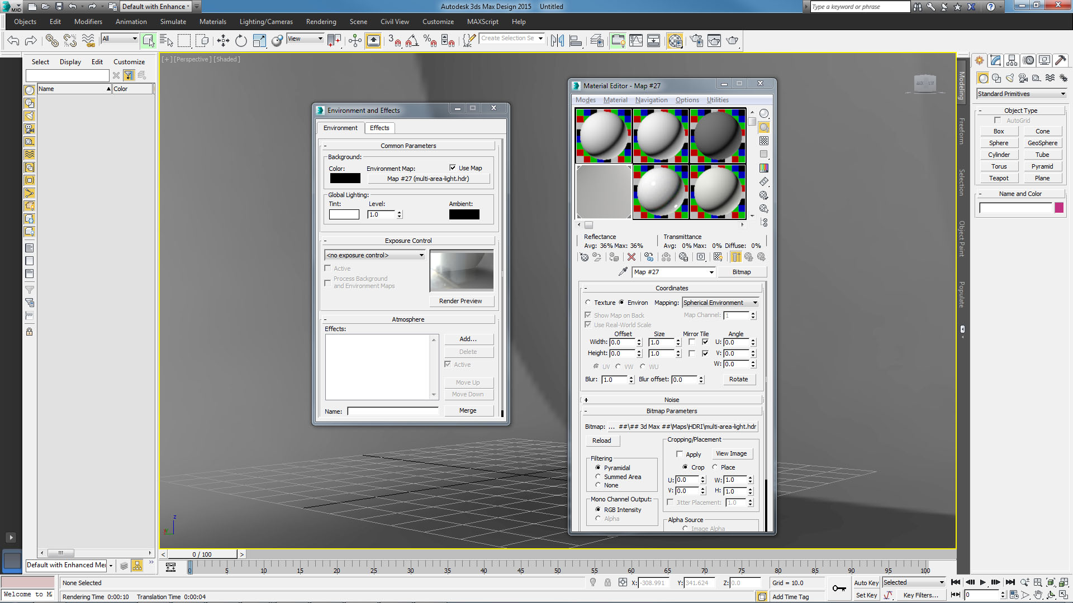Open the no exposure control dropdown

coord(375,255)
